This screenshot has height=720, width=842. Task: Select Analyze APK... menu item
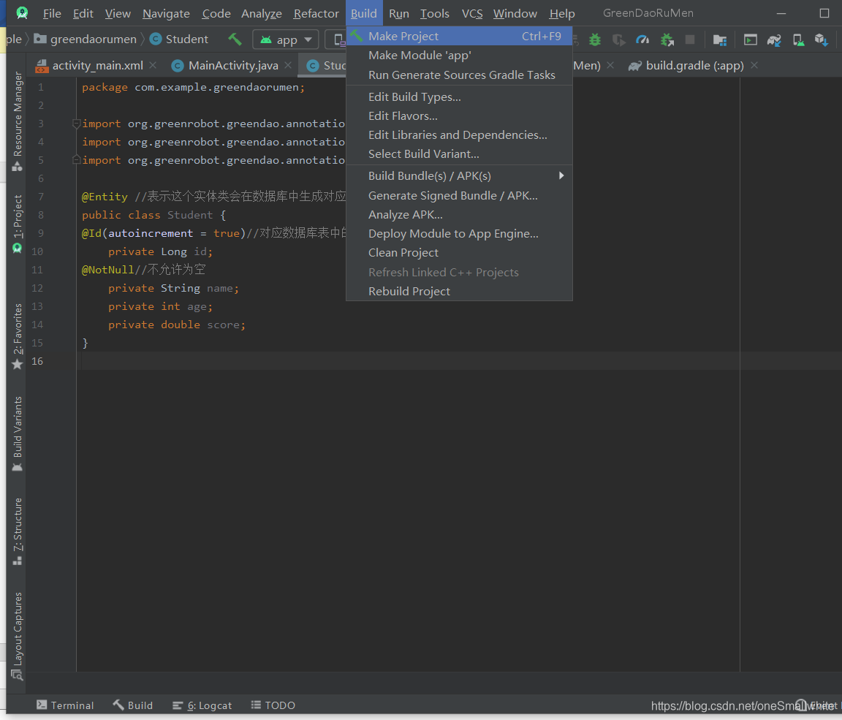459,214
